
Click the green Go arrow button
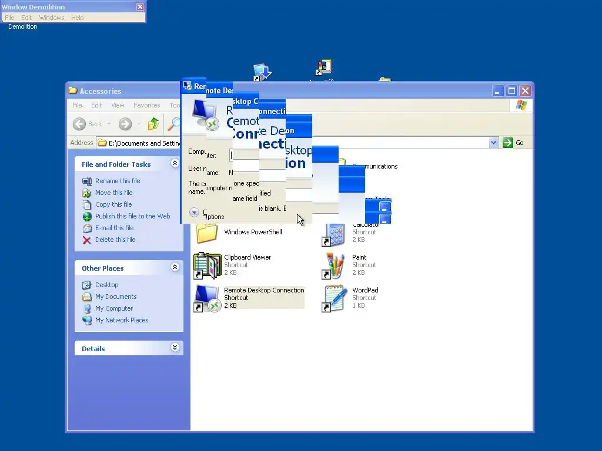pyautogui.click(x=508, y=143)
